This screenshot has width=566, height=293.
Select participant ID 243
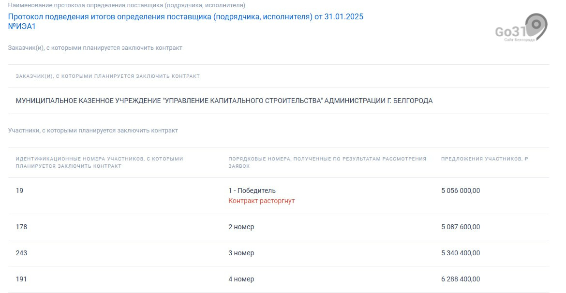[21, 253]
